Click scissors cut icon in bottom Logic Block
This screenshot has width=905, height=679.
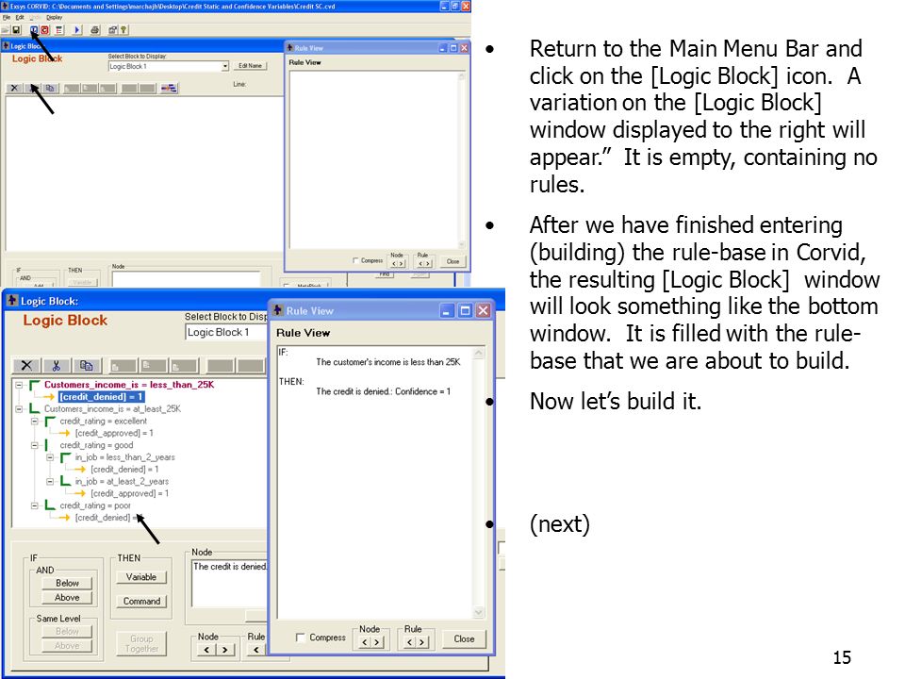56,366
